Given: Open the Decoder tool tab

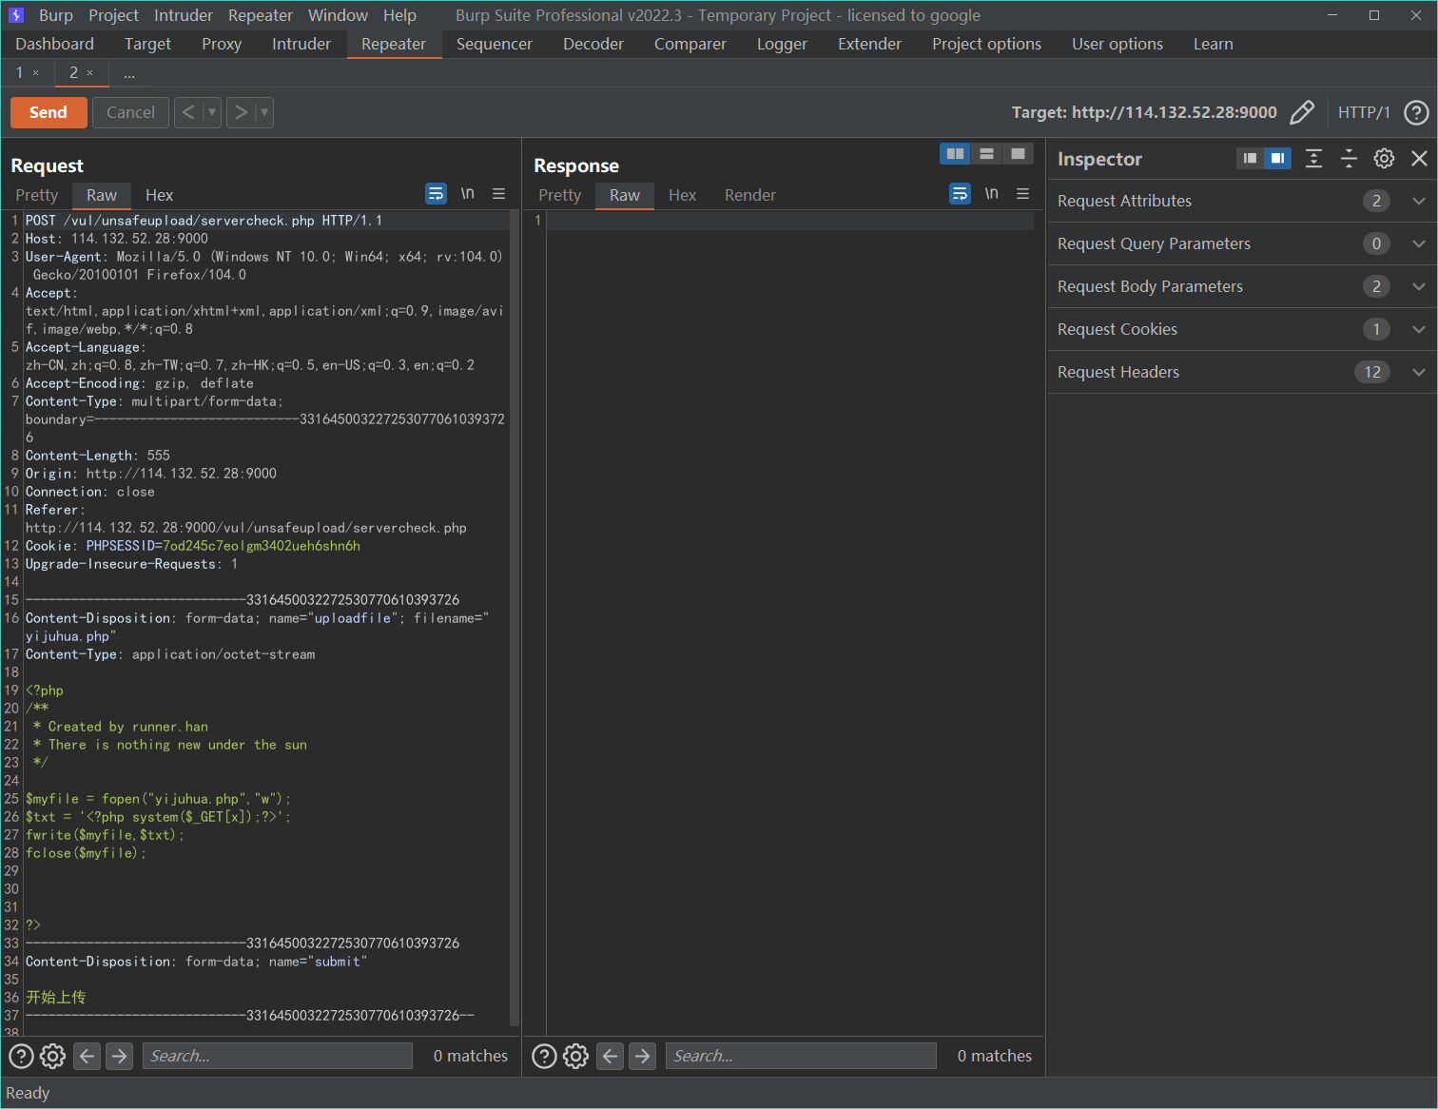Looking at the screenshot, I should coord(593,44).
